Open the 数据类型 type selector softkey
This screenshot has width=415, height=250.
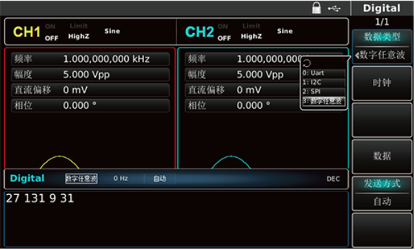coord(382,47)
